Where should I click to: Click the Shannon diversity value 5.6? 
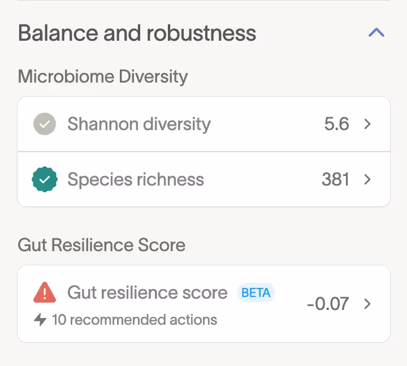pyautogui.click(x=336, y=124)
